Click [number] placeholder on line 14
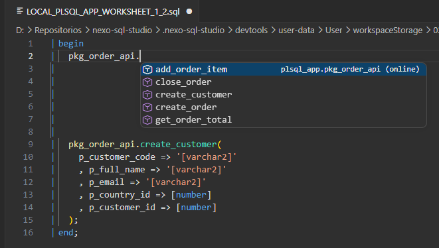Screen dimensions: 439x248 [x=197, y=208]
